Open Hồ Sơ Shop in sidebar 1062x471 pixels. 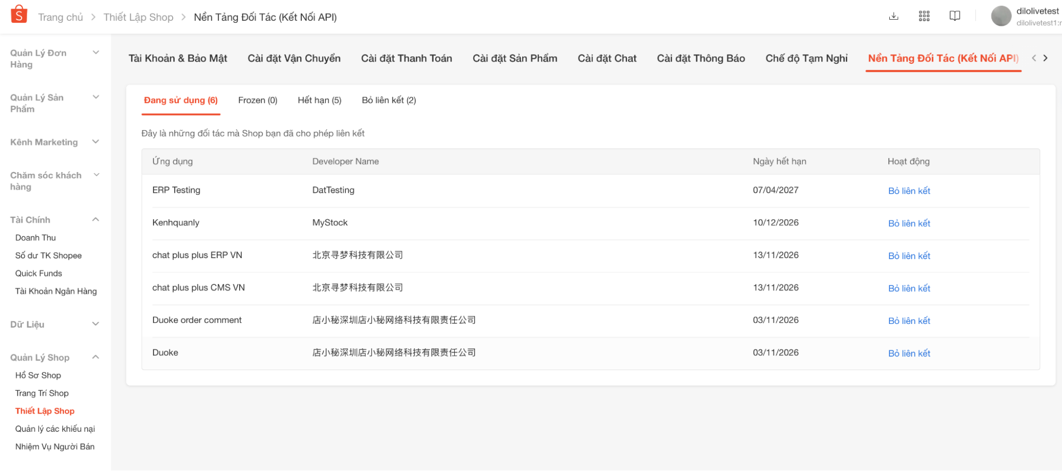coord(38,375)
